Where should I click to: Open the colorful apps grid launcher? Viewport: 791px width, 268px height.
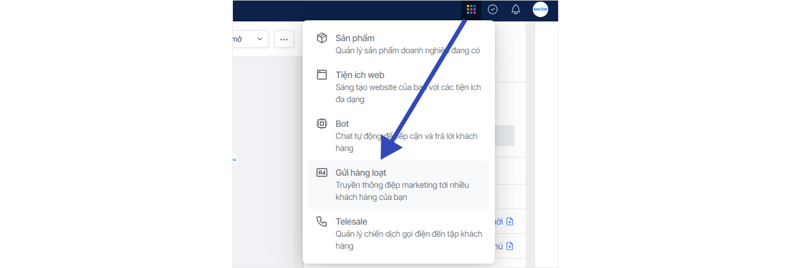pos(471,9)
